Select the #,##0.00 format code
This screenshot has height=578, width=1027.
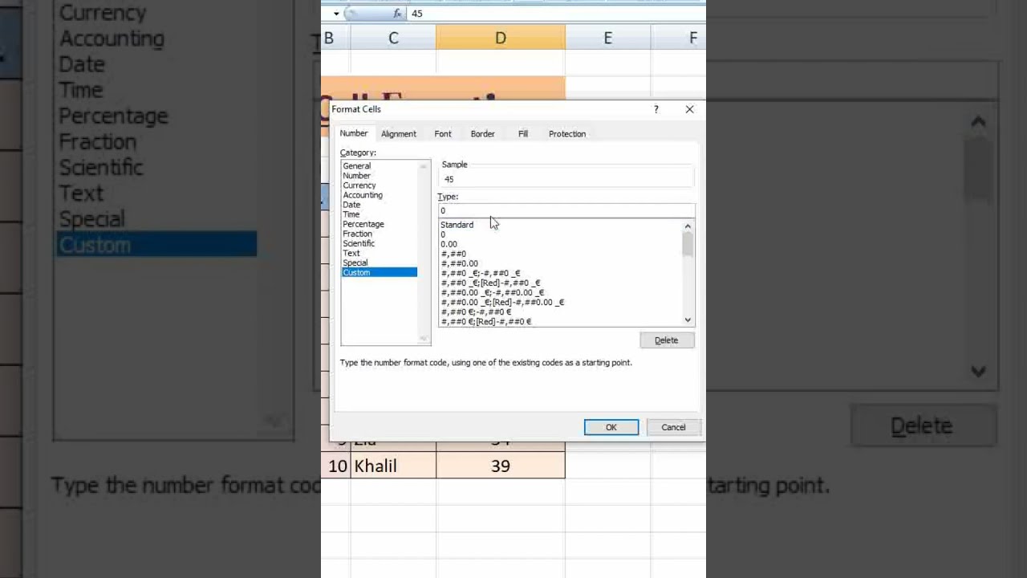pos(459,263)
